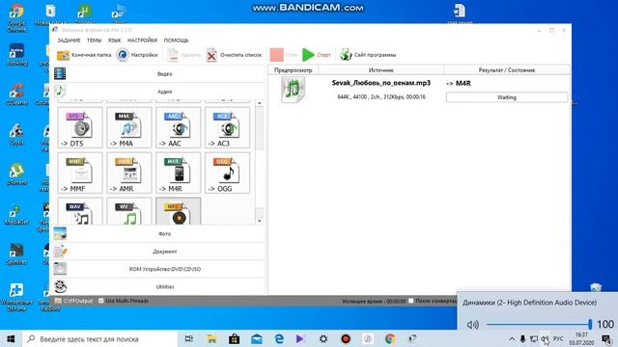Viewport: 618px width, 347px height.
Task: Open iTunes from the taskbar
Action: (368, 338)
